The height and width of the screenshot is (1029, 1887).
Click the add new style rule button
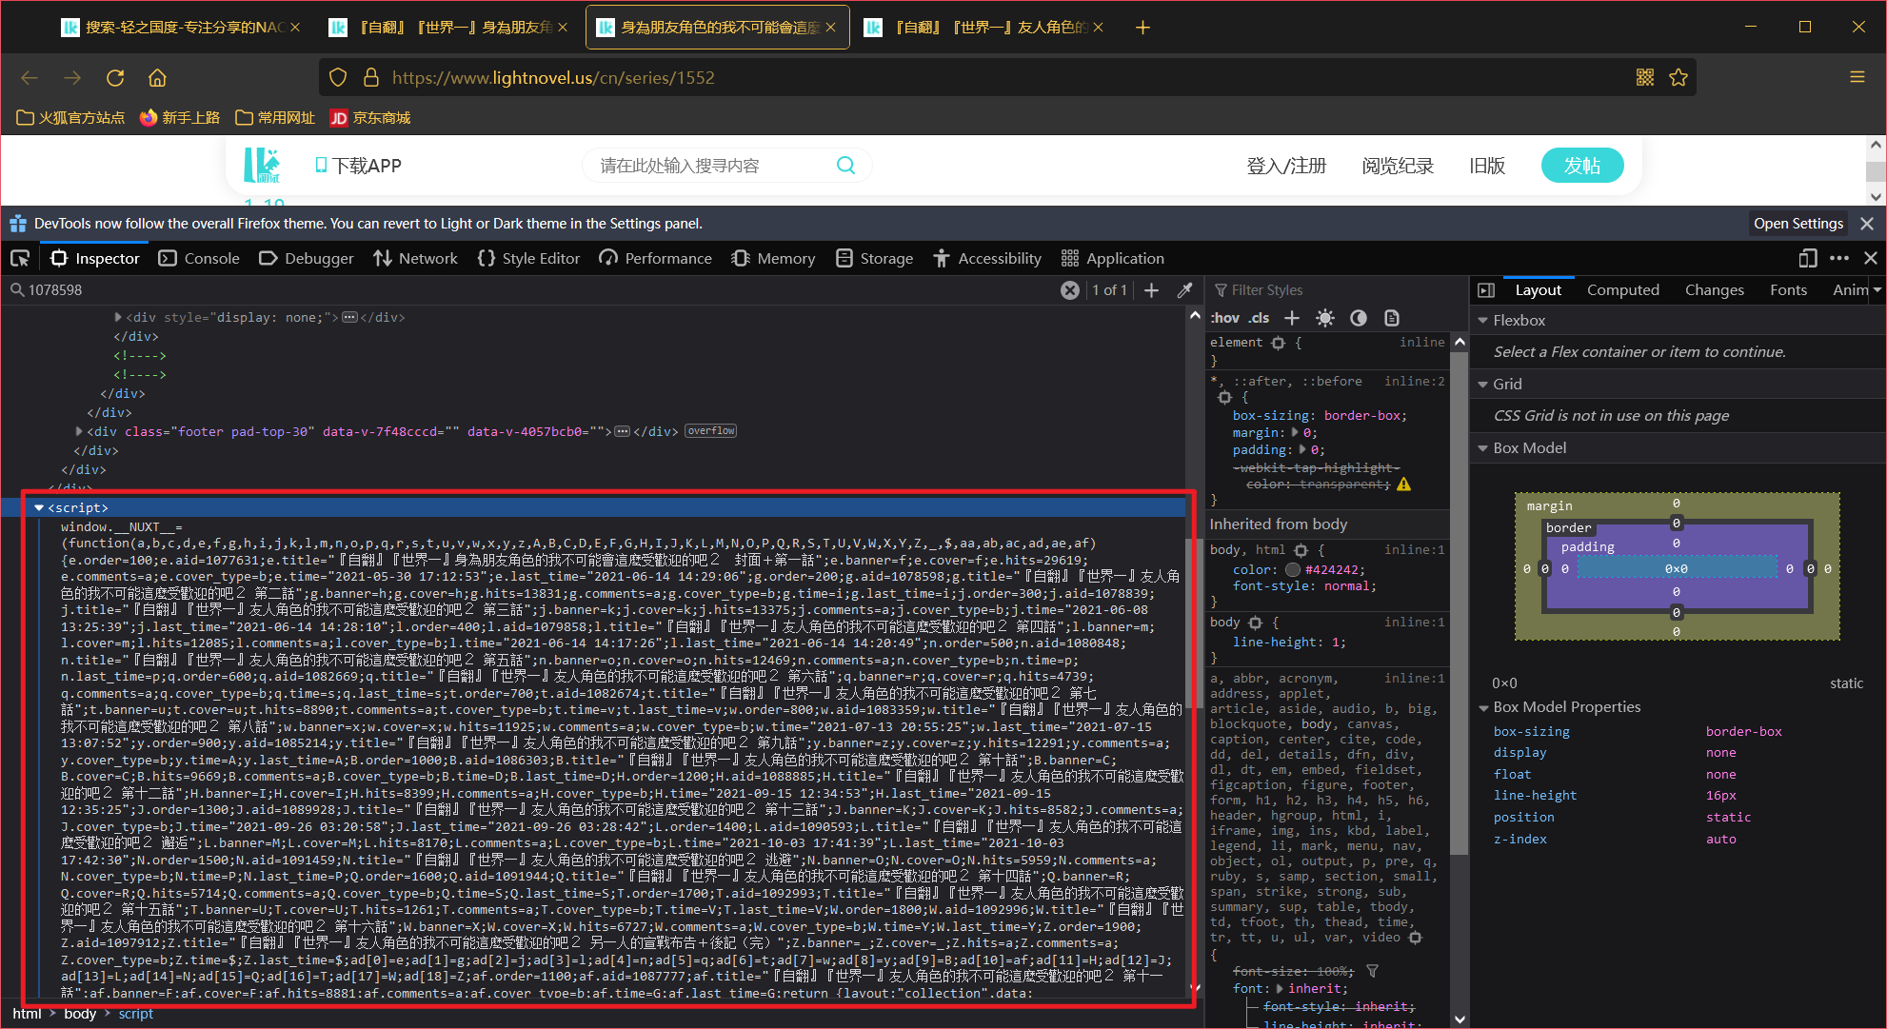pyautogui.click(x=1292, y=318)
